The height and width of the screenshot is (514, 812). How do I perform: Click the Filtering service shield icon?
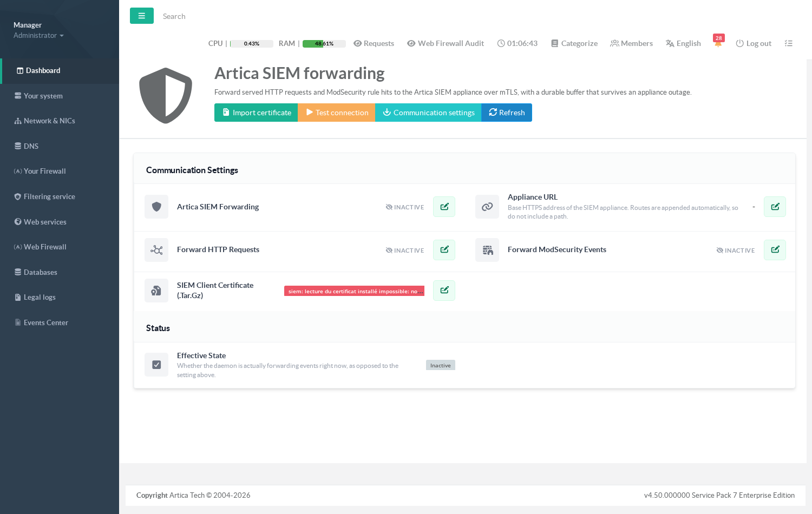[x=18, y=196]
